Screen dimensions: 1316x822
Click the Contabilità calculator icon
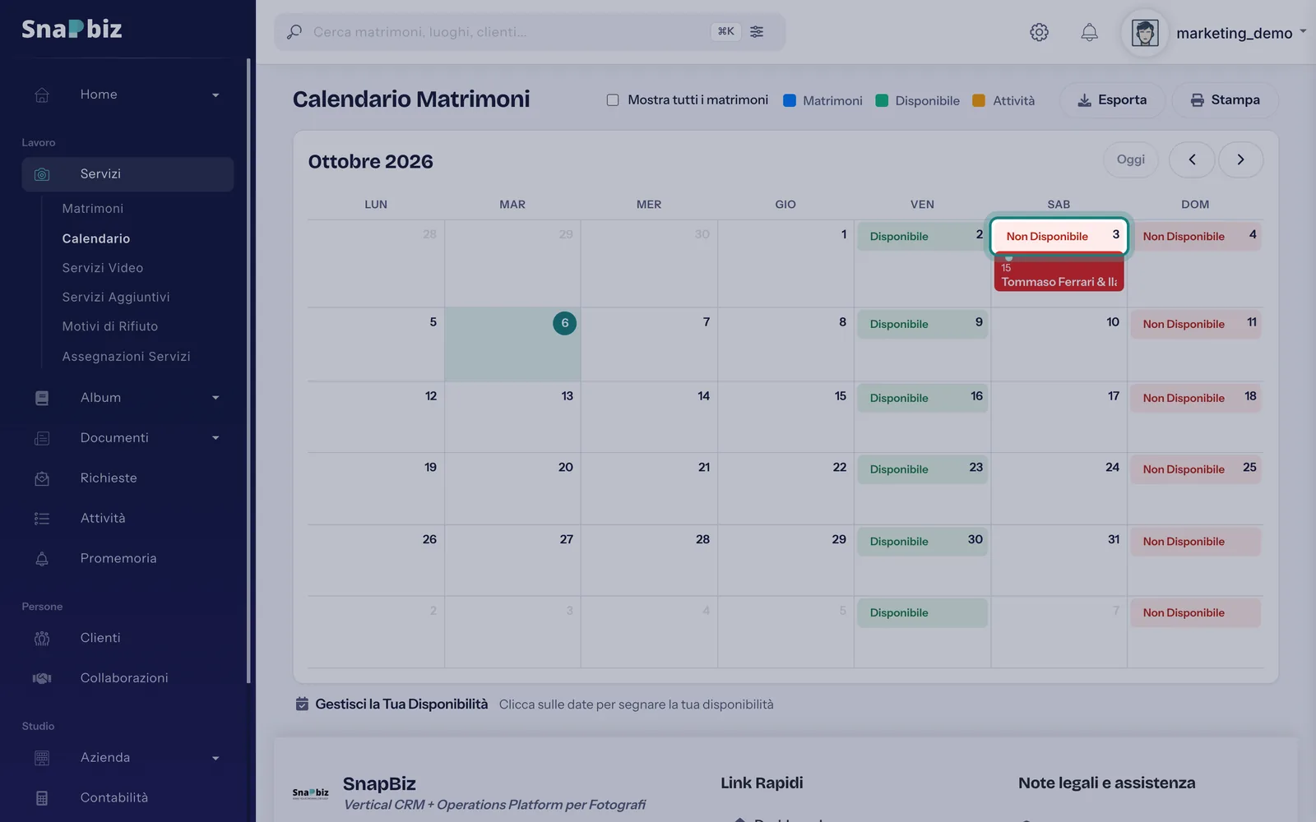click(42, 798)
